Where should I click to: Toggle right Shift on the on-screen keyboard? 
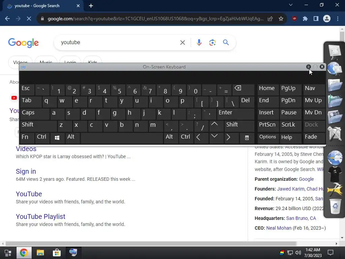pyautogui.click(x=239, y=125)
